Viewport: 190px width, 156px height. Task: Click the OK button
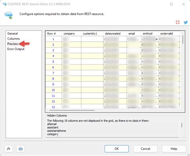pos(117,149)
